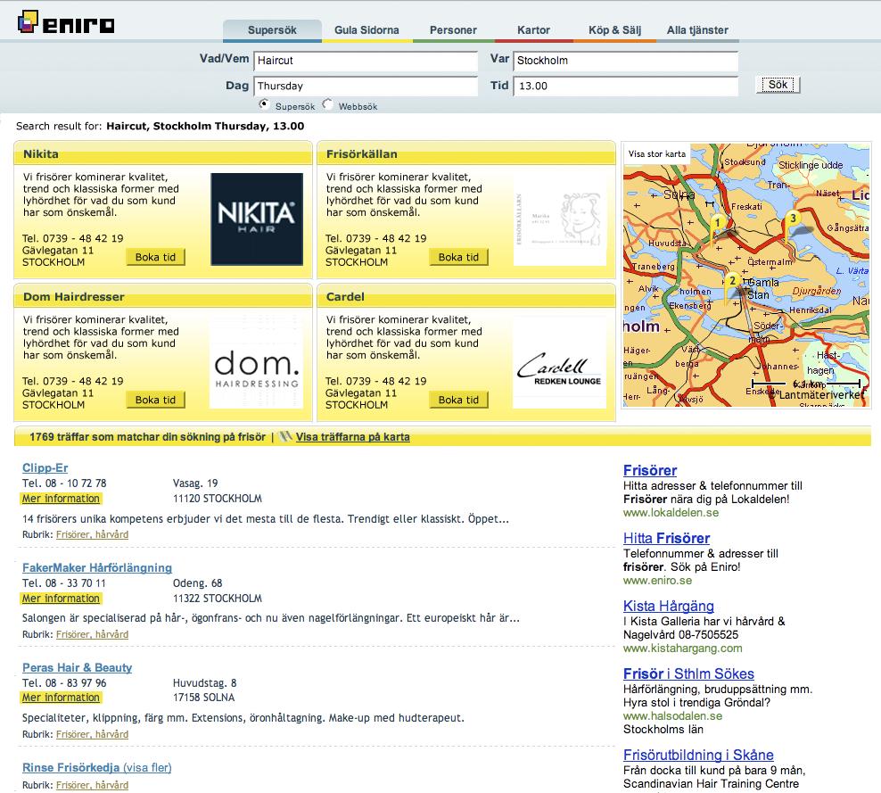Screen dimensions: 881x793
Task: Open the Peras Hair & Beauty listing
Action: click(77, 667)
